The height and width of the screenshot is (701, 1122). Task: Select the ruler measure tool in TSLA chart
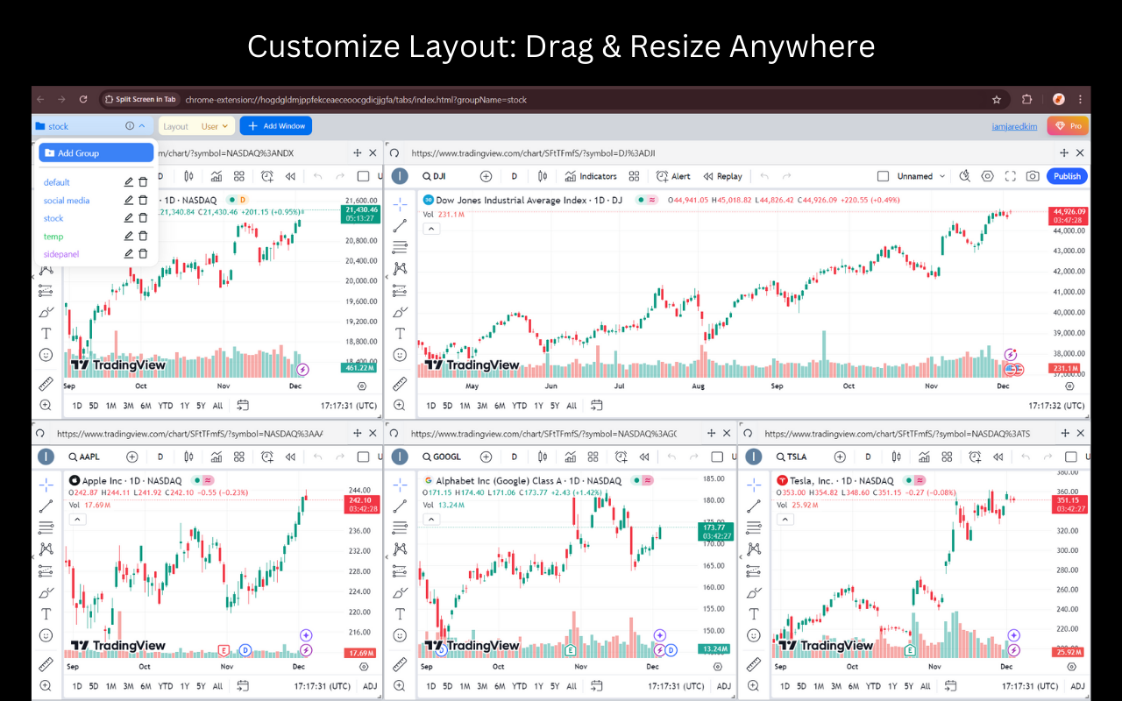[x=754, y=664]
